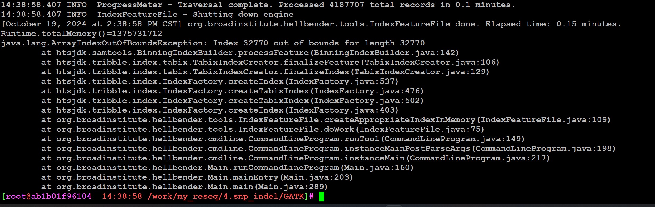
Task: Click the 'Traversal complete' ProgressMeter line
Action: tap(258, 5)
